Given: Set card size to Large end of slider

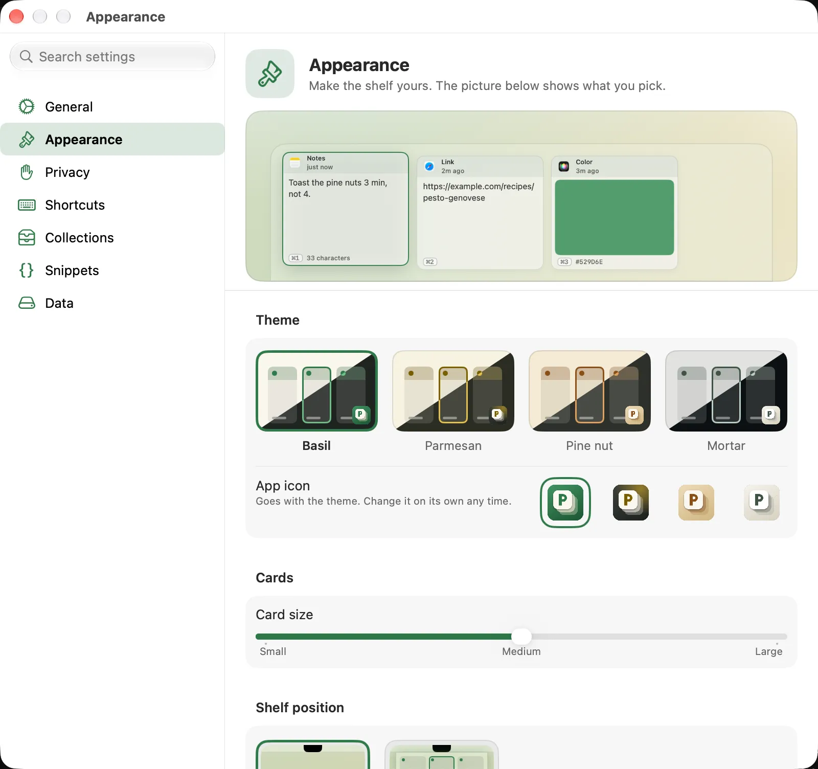Looking at the screenshot, I should [777, 637].
